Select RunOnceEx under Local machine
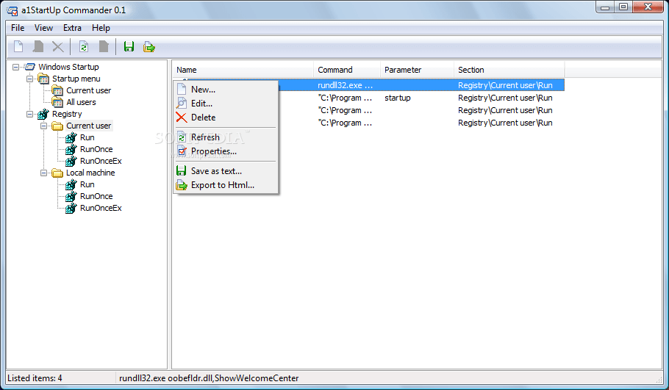 point(101,208)
